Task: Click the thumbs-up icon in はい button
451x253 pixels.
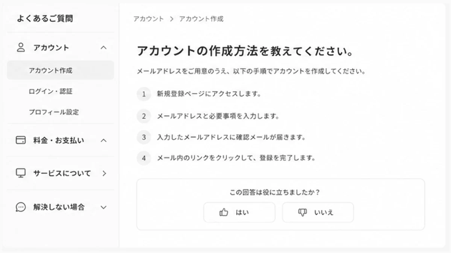Action: (x=224, y=213)
